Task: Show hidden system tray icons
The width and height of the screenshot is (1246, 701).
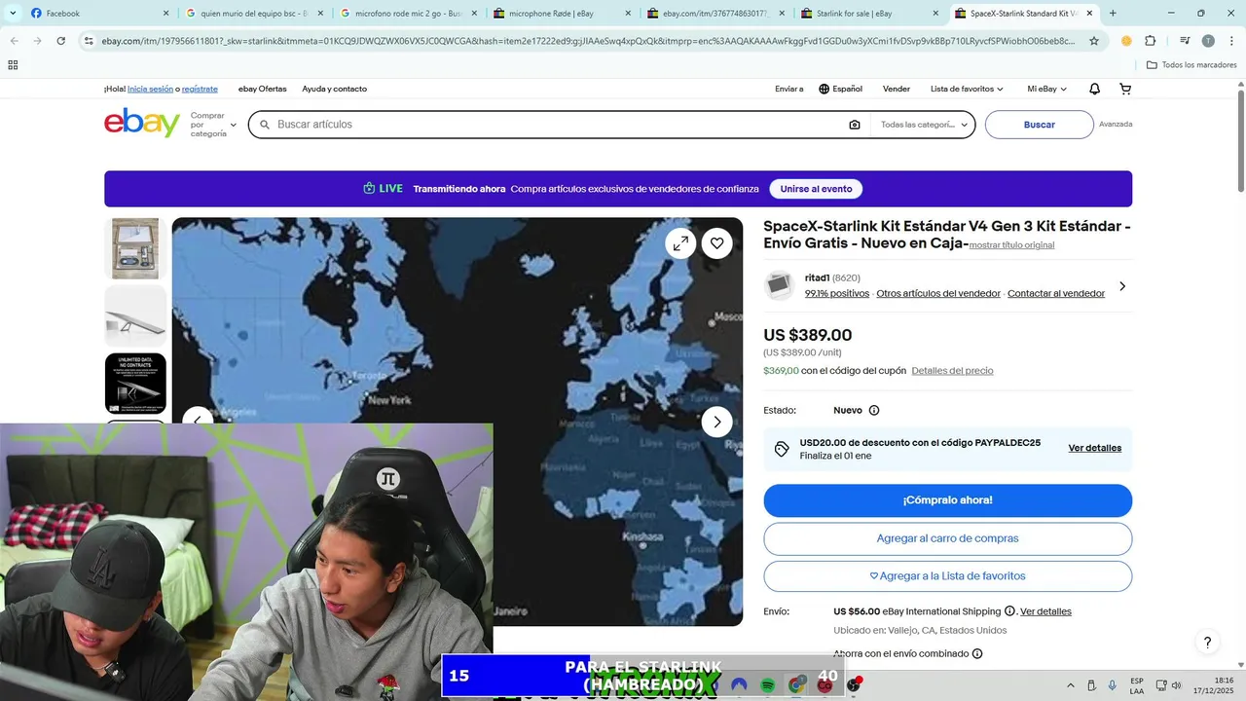Action: (1071, 685)
